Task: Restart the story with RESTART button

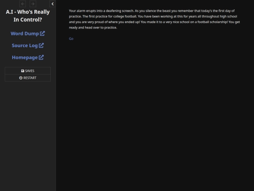Action: click(x=28, y=78)
